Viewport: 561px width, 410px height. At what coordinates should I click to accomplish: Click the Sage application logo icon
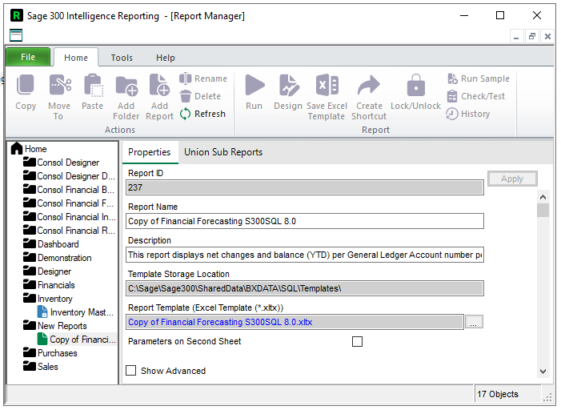[x=17, y=15]
